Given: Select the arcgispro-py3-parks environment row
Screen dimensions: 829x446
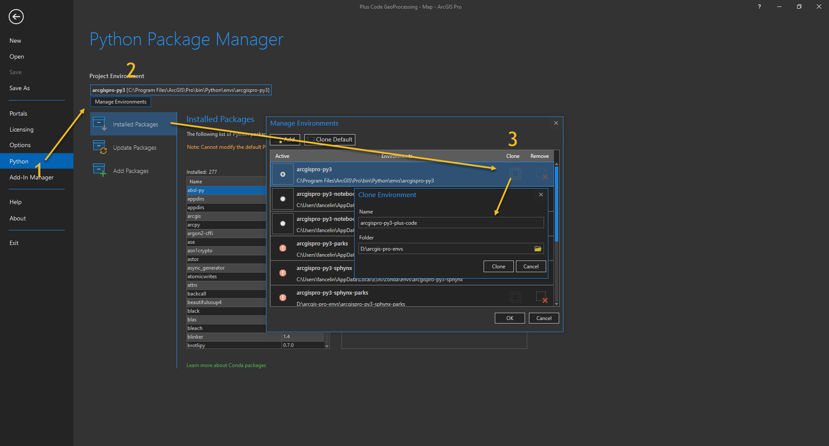Looking at the screenshot, I should (313, 248).
